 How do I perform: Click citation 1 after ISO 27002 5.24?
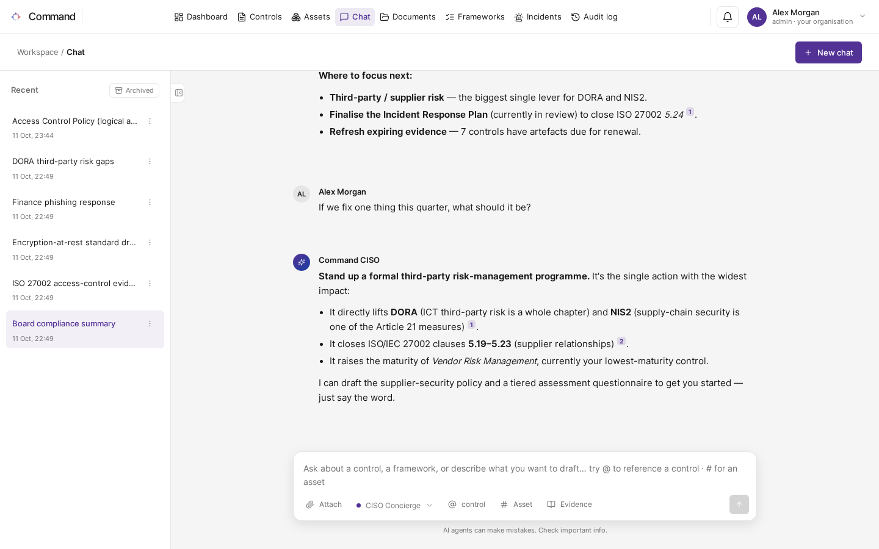coord(690,112)
